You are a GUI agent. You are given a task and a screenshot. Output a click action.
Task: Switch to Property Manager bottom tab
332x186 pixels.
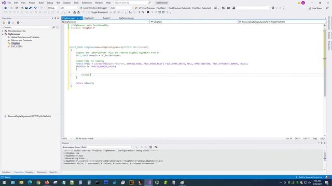(30, 172)
